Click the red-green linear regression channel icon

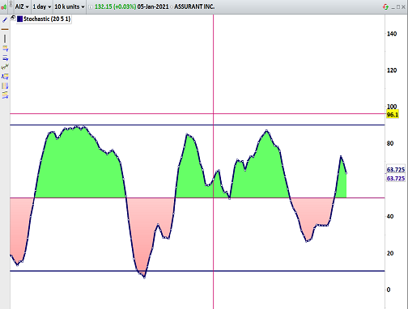click(5, 66)
